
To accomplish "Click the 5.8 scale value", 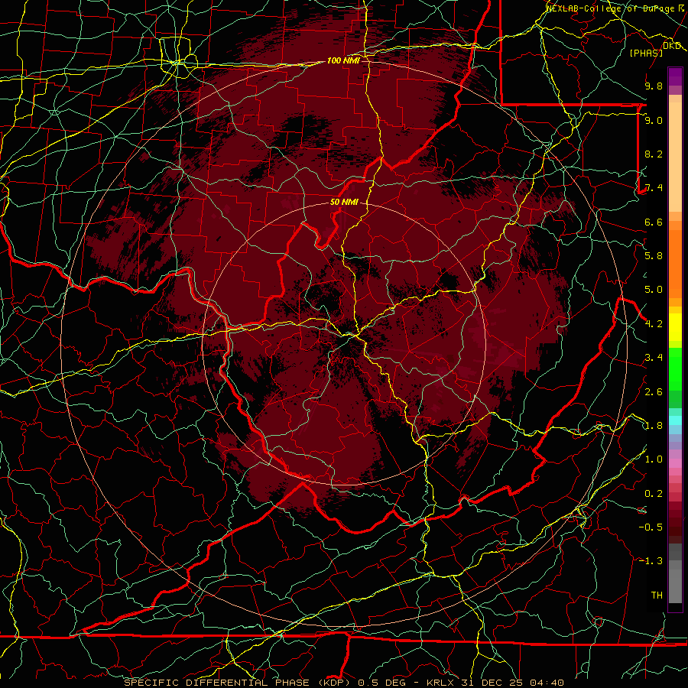I will point(654,256).
